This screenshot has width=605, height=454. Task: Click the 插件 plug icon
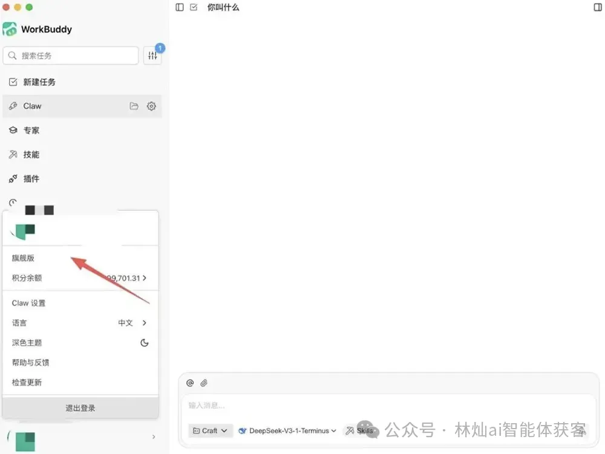click(x=13, y=179)
